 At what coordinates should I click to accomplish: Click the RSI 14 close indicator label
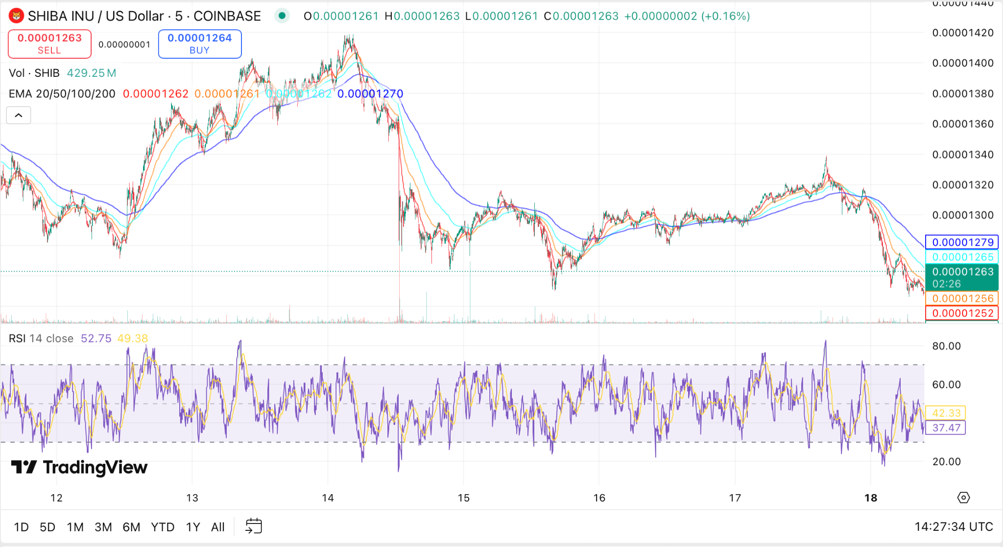tap(41, 338)
